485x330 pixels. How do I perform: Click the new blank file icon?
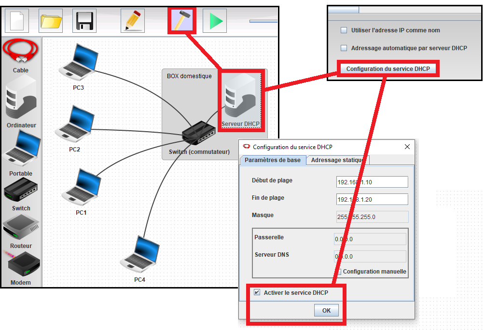pos(17,21)
